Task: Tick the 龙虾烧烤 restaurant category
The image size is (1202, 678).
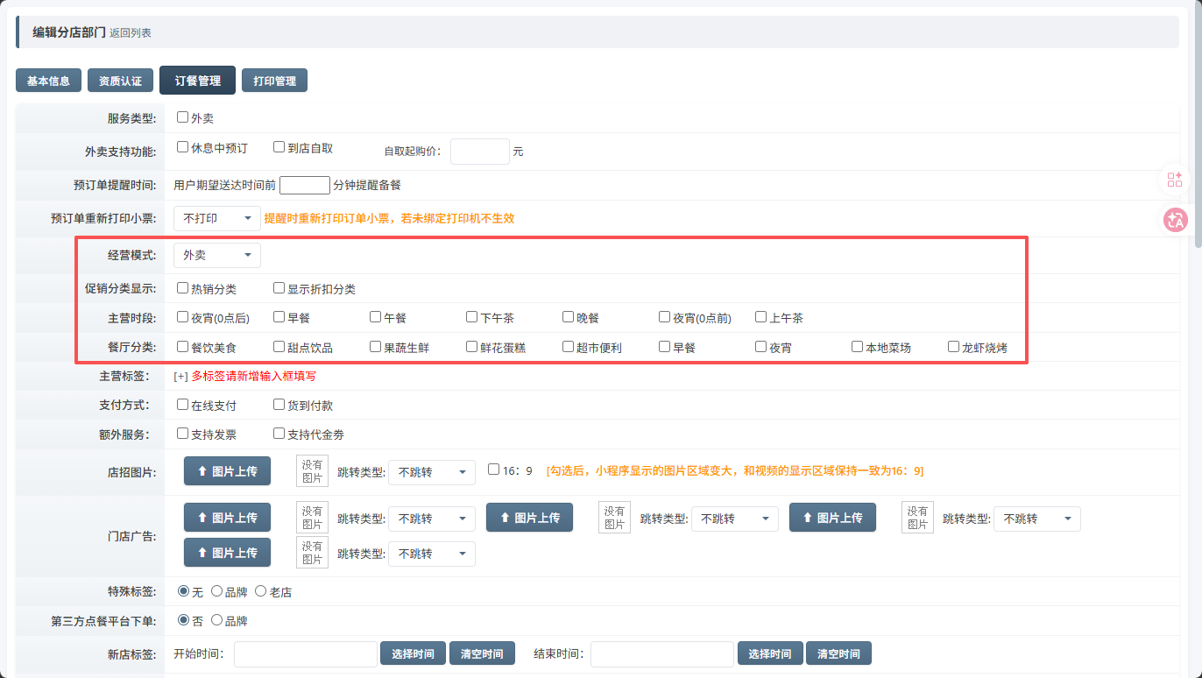Action: click(x=954, y=347)
